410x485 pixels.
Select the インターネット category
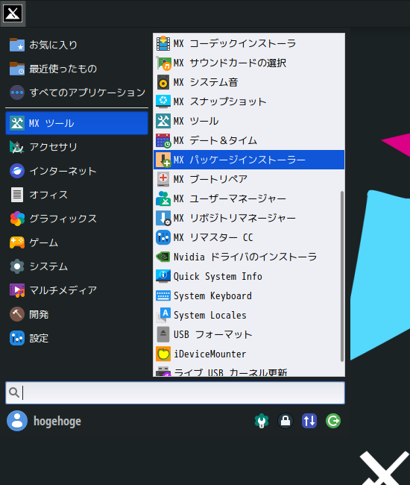pos(77,171)
